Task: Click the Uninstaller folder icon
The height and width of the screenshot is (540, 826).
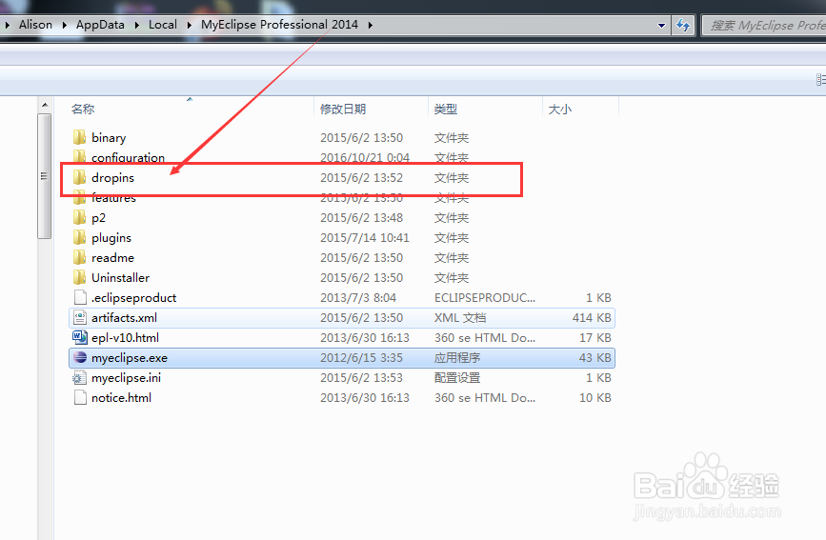Action: [79, 278]
